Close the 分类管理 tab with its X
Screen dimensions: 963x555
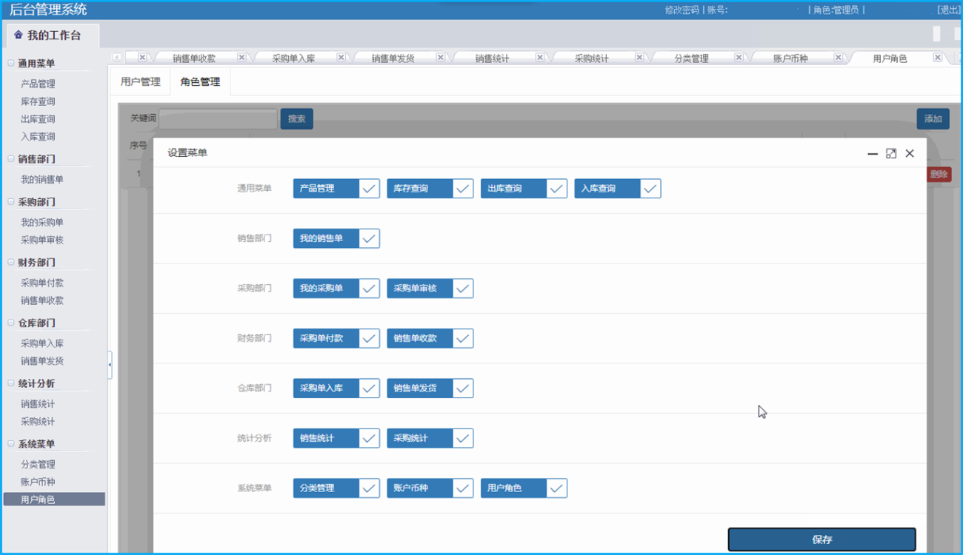click(x=739, y=58)
